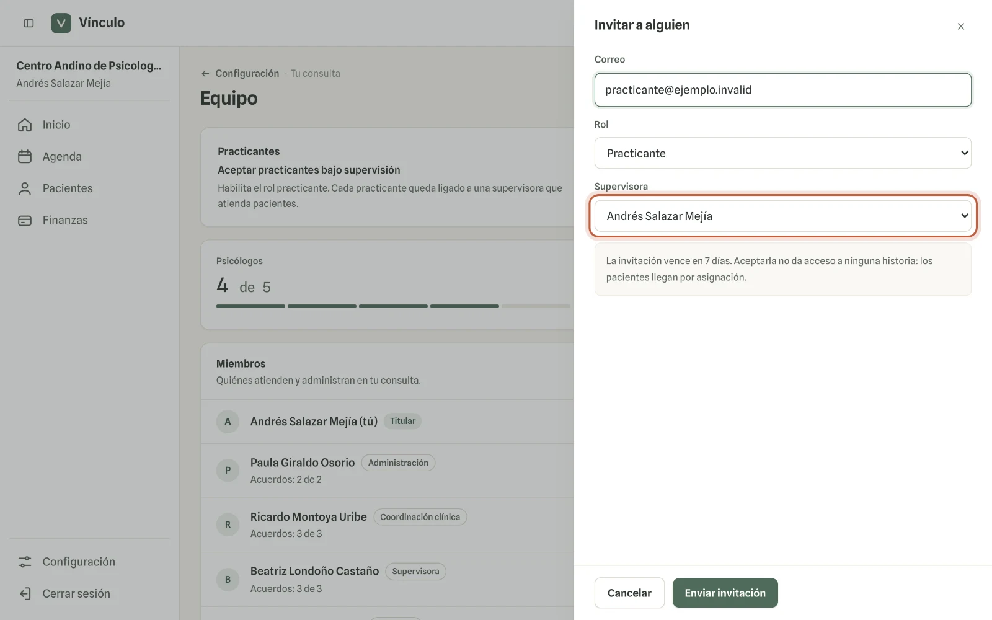Click the Configuración sliders icon

(x=25, y=562)
